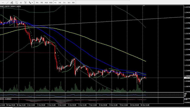Click the '4 Oct 21:00' time axis label

pos(83,105)
